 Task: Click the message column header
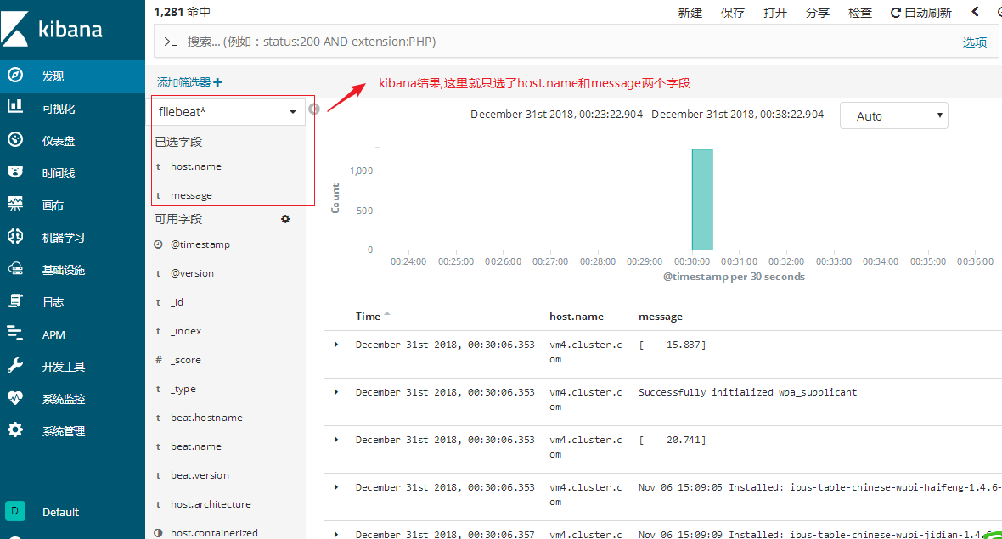click(660, 316)
